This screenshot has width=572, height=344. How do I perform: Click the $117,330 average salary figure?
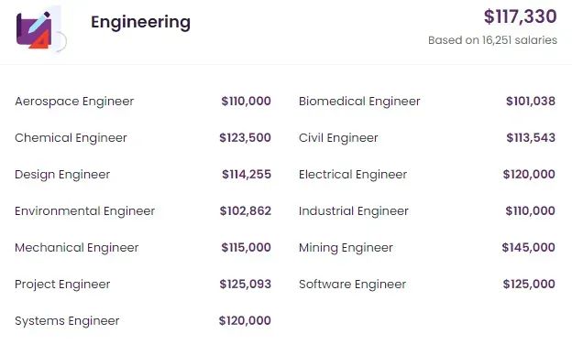520,16
